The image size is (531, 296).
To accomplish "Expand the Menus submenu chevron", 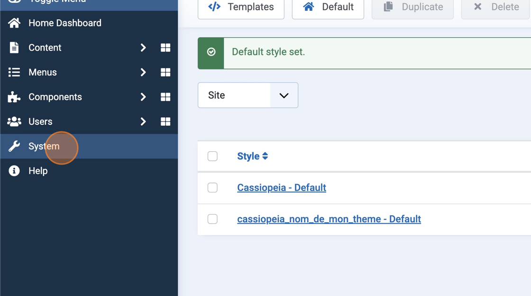I will pos(143,72).
